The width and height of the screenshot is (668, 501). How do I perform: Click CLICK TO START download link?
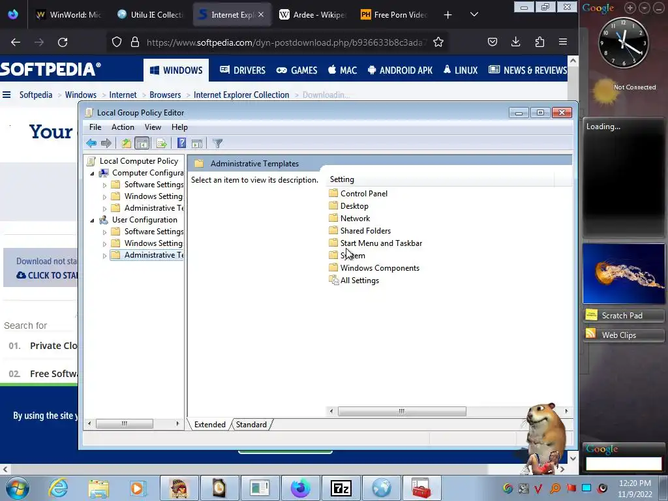pos(47,275)
